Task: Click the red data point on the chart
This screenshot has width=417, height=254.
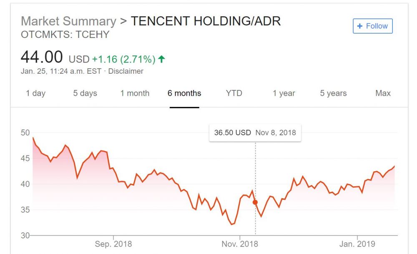Action: [x=255, y=202]
